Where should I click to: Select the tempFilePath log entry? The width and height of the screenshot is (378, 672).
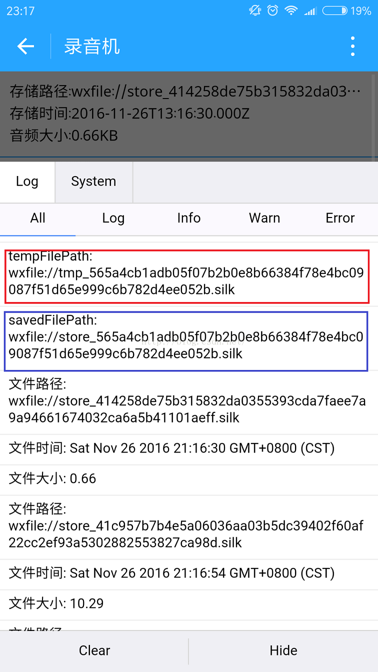[x=187, y=276]
